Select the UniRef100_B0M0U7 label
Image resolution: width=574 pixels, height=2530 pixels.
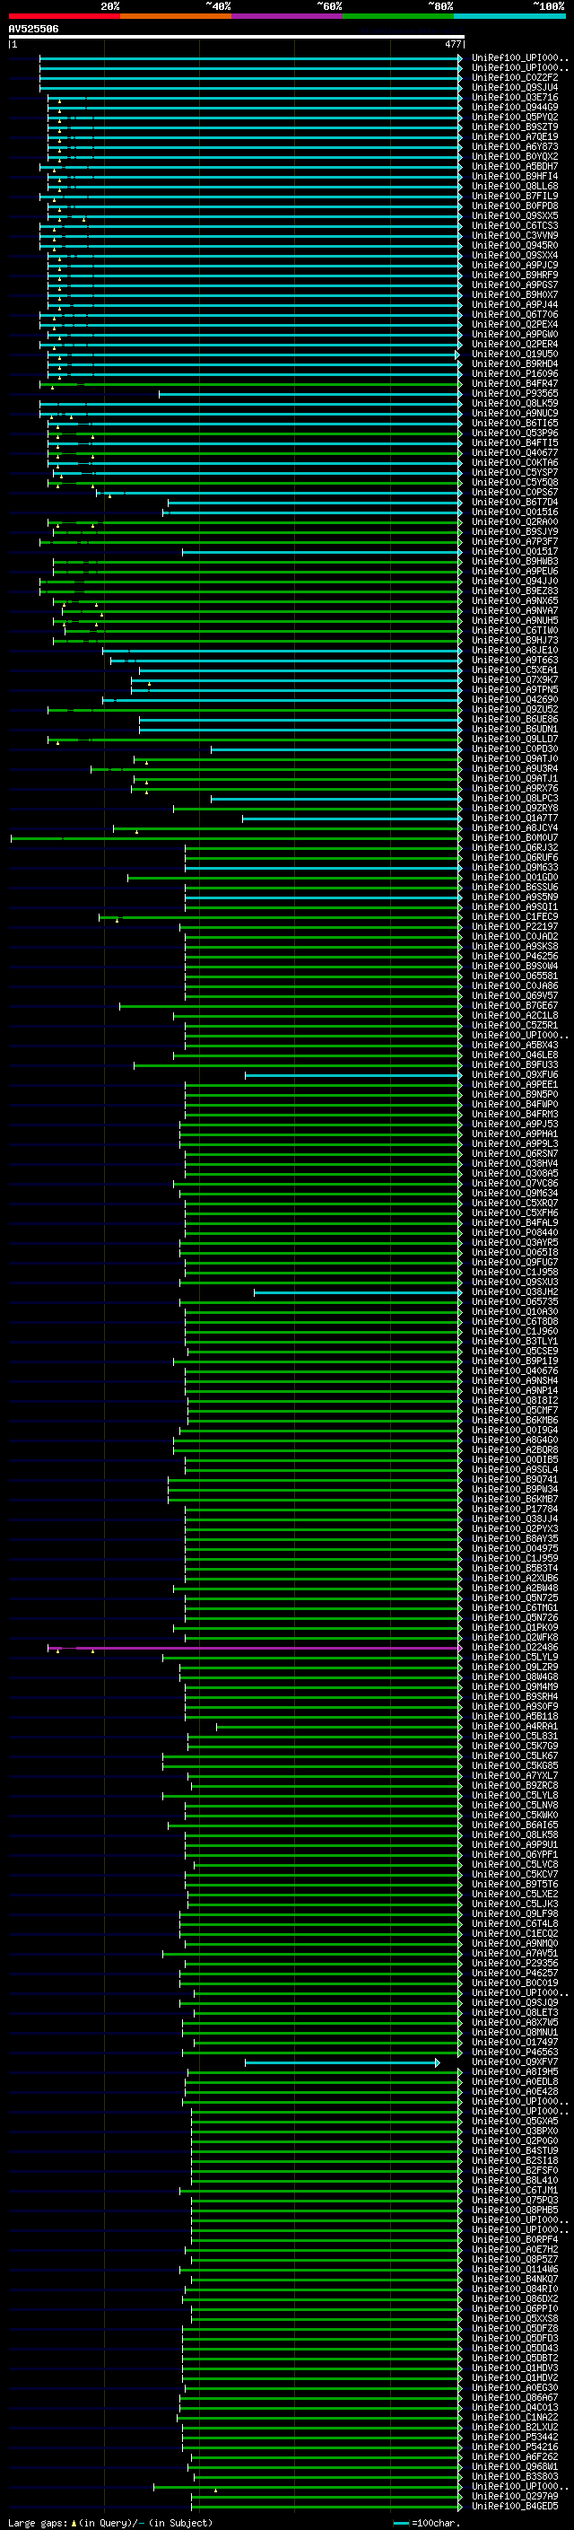[515, 837]
